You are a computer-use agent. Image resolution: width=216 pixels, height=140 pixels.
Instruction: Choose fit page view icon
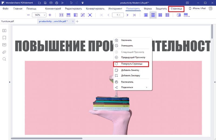click(83, 15)
